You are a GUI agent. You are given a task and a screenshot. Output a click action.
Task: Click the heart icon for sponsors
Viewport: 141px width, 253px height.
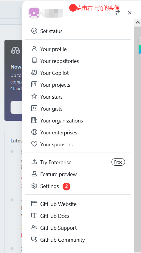click(34, 144)
